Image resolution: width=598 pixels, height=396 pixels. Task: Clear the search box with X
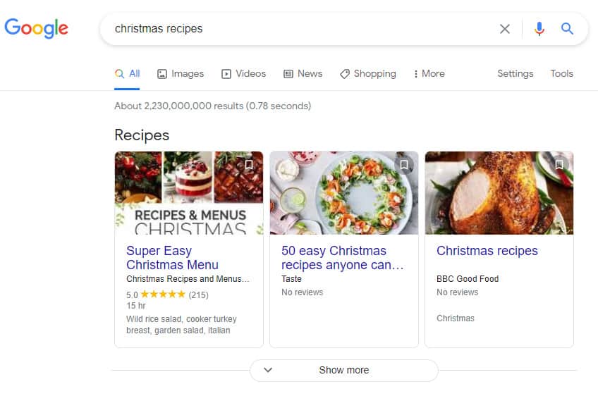pyautogui.click(x=505, y=29)
